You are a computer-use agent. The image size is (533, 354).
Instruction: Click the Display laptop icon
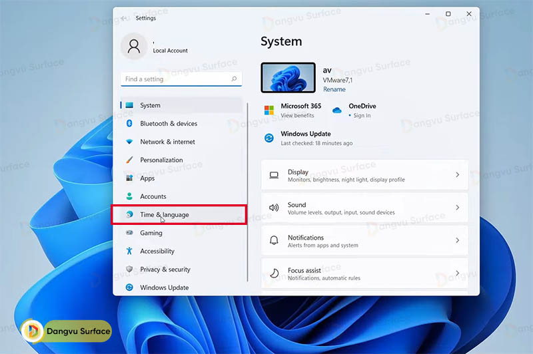pos(274,175)
